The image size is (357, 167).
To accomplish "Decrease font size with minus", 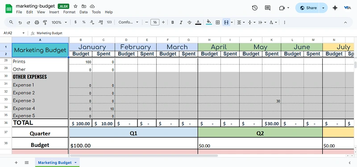I will [147, 22].
